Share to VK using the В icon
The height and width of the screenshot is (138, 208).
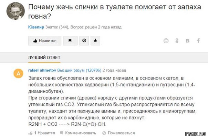click(188, 41)
